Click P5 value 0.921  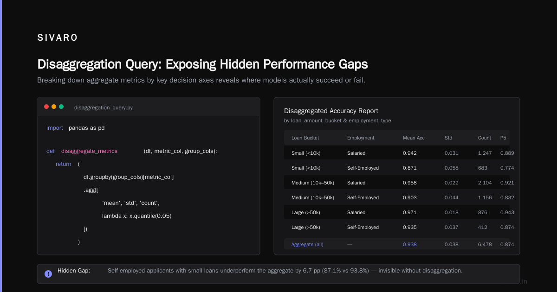pyautogui.click(x=507, y=183)
